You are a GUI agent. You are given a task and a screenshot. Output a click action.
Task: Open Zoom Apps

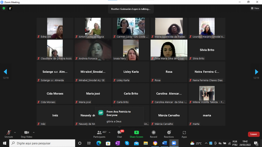click(184, 134)
